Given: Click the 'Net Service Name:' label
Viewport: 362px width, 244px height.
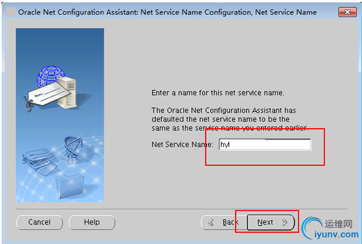Looking at the screenshot, I should click(x=182, y=144).
